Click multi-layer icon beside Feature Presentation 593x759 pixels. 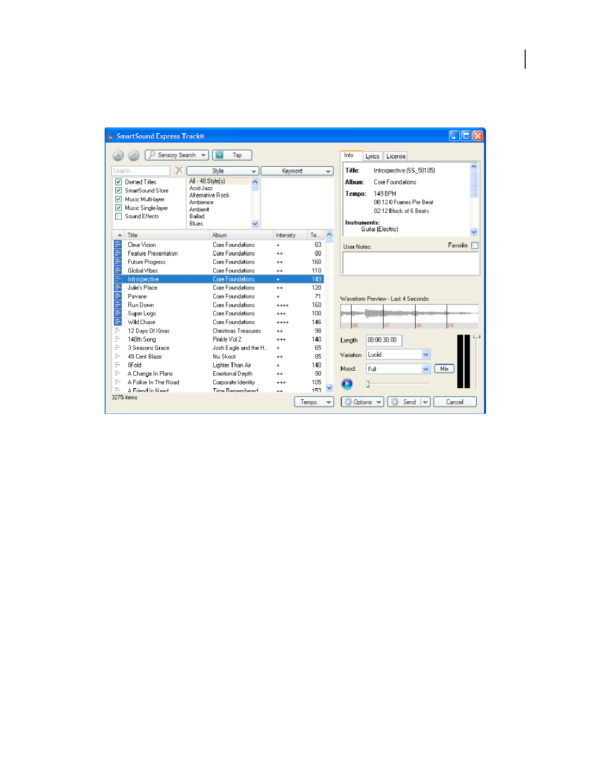(x=118, y=253)
